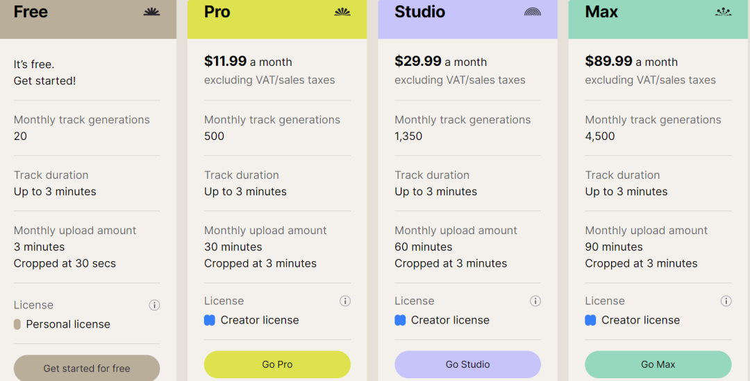This screenshot has width=750, height=381.
Task: Click the Personal license color swatch
Action: [17, 324]
